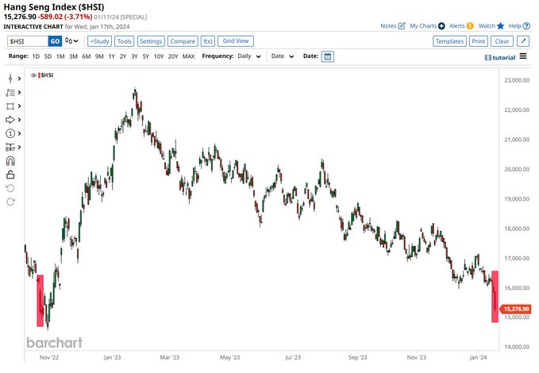Click the $HSI symbol input field
This screenshot has width=539, height=373.
28,41
